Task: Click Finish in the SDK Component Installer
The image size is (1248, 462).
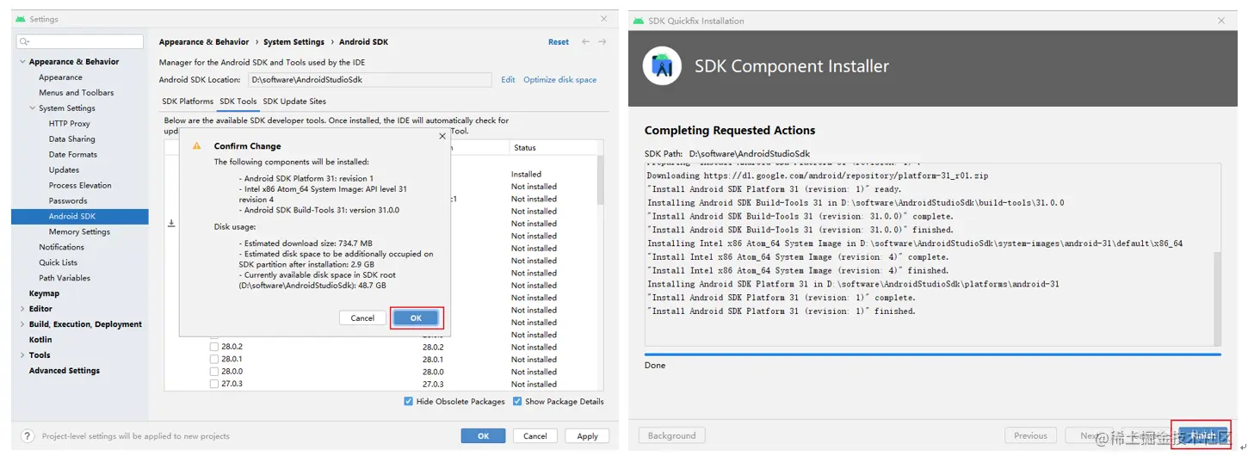Action: (1202, 435)
